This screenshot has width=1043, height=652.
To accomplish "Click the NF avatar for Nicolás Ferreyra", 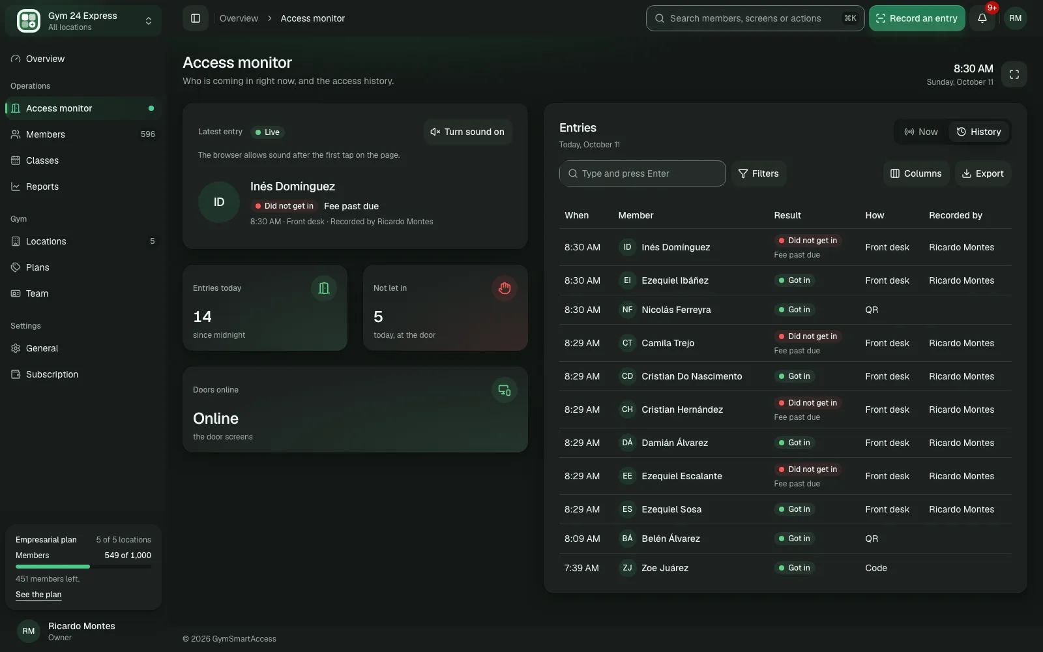I will 627,310.
